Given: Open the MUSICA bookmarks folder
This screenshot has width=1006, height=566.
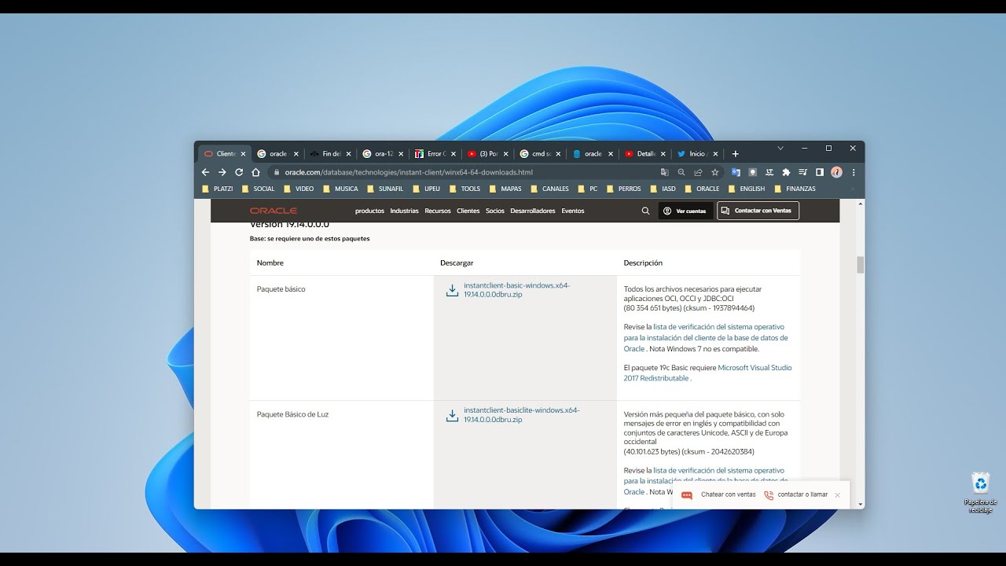Looking at the screenshot, I should coord(340,189).
